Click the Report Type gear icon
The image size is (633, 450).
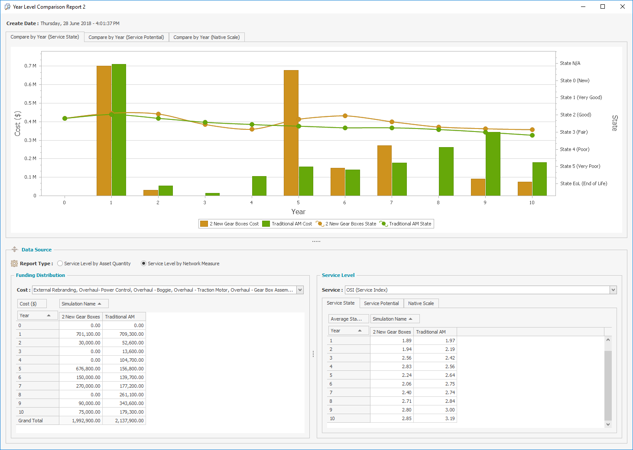[14, 264]
